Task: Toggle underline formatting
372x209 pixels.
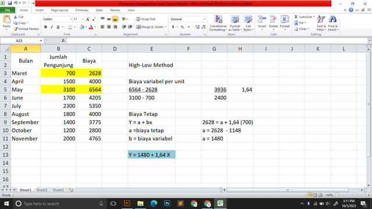Action: coord(58,27)
